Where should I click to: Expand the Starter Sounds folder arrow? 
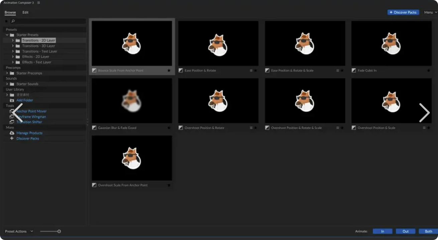pyautogui.click(x=7, y=84)
